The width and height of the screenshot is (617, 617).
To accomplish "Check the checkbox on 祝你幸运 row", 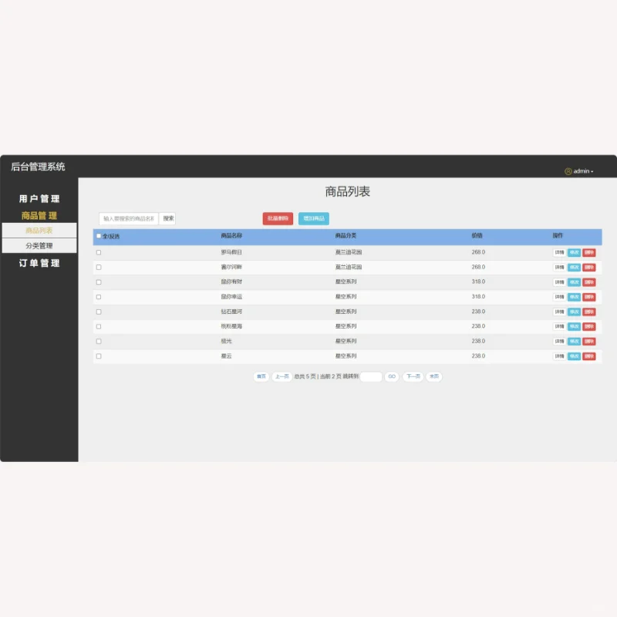I will (99, 296).
